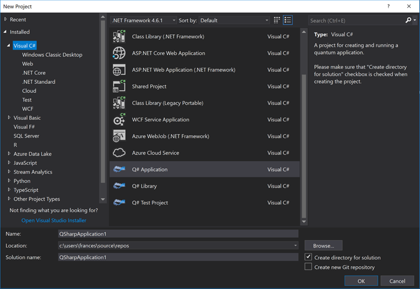The width and height of the screenshot is (420, 289).
Task: Switch to the small icons grid view
Action: click(277, 20)
